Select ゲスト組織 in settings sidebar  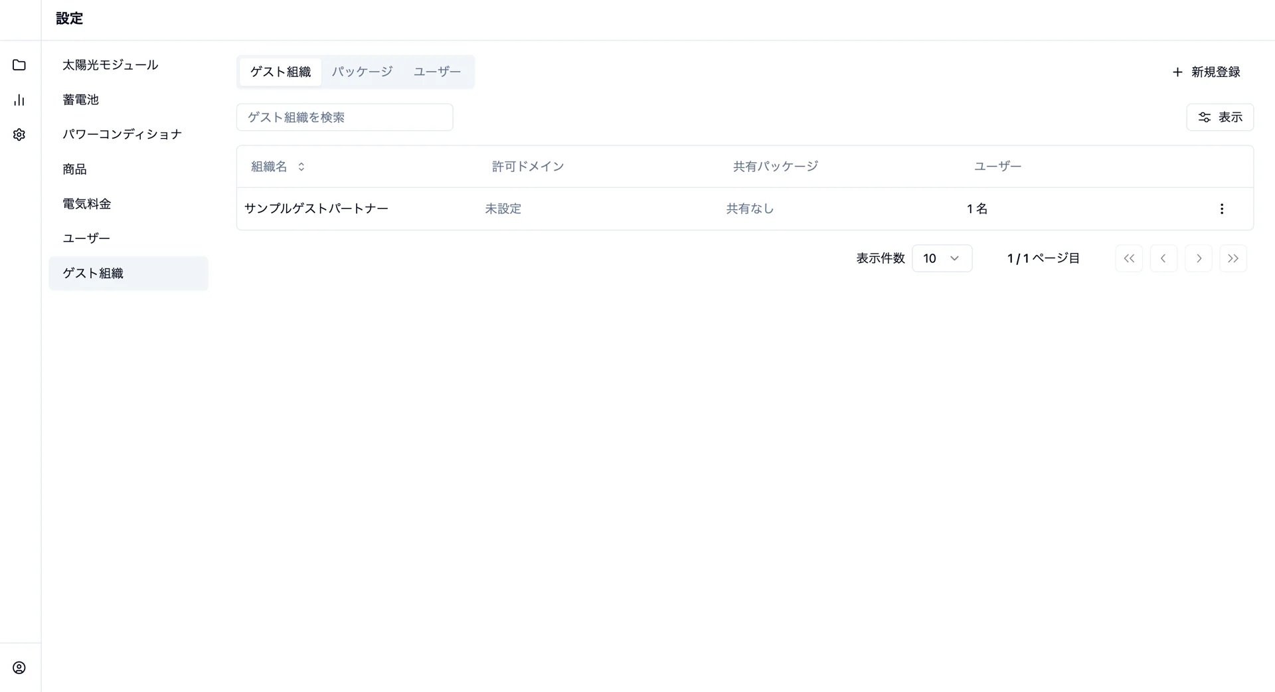[x=128, y=273]
